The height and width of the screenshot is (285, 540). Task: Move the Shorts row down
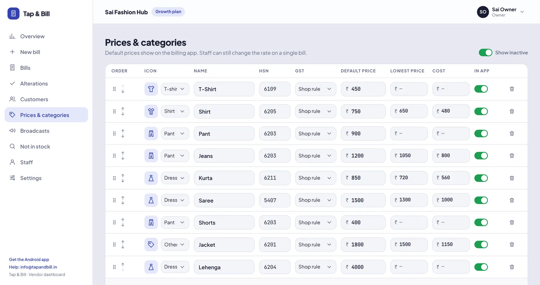tap(123, 225)
